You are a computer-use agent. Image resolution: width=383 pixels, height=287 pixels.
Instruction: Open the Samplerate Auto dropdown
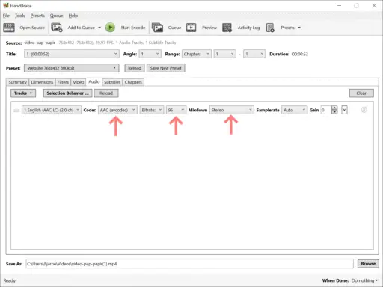pos(294,110)
